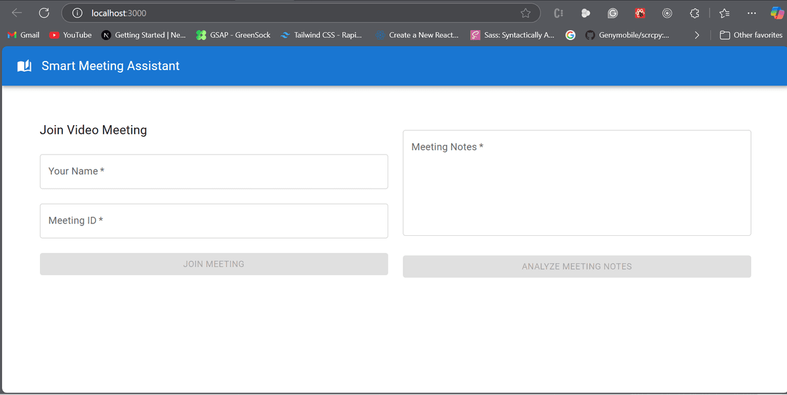Click the site info icon in address bar
This screenshot has height=395, width=787.
coord(77,13)
